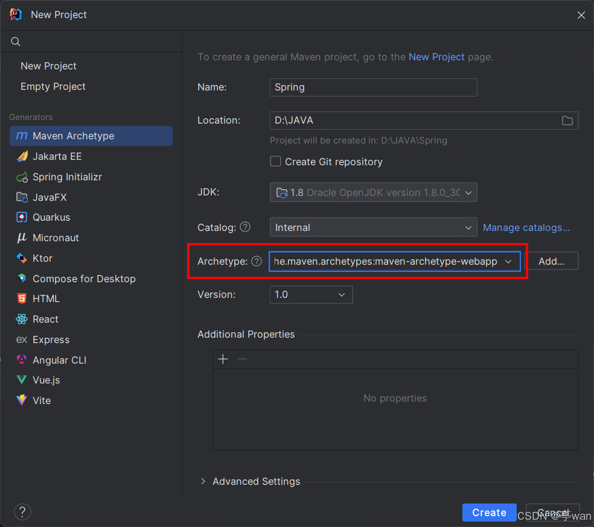Open the Catalog Internal dropdown
Viewport: 594px width, 527px height.
[373, 227]
